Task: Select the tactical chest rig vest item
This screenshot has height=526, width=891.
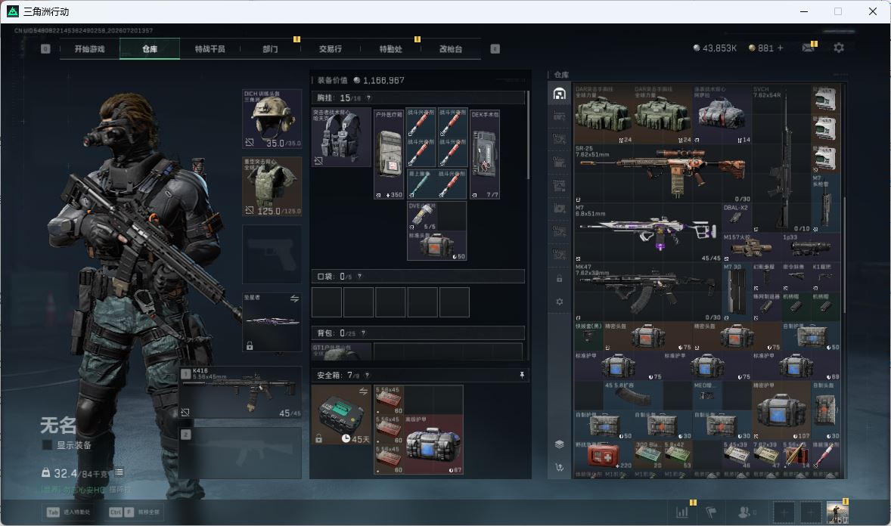Action: [342, 137]
